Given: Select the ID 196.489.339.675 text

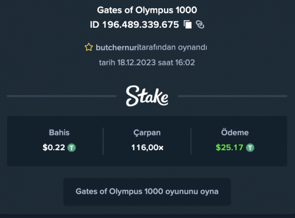Looking at the screenshot, I should coord(135,25).
